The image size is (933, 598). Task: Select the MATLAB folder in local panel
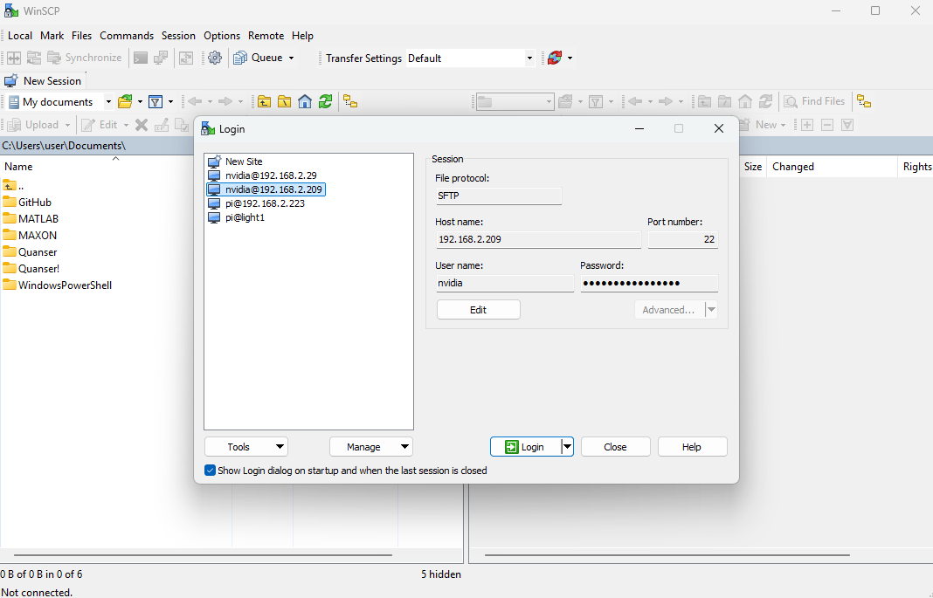38,219
